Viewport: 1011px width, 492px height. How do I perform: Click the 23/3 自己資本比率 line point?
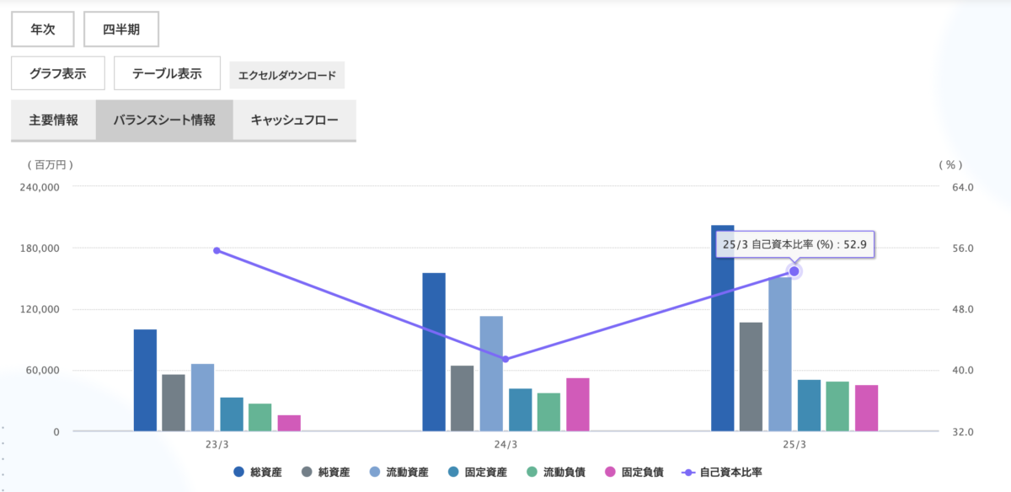[217, 250]
